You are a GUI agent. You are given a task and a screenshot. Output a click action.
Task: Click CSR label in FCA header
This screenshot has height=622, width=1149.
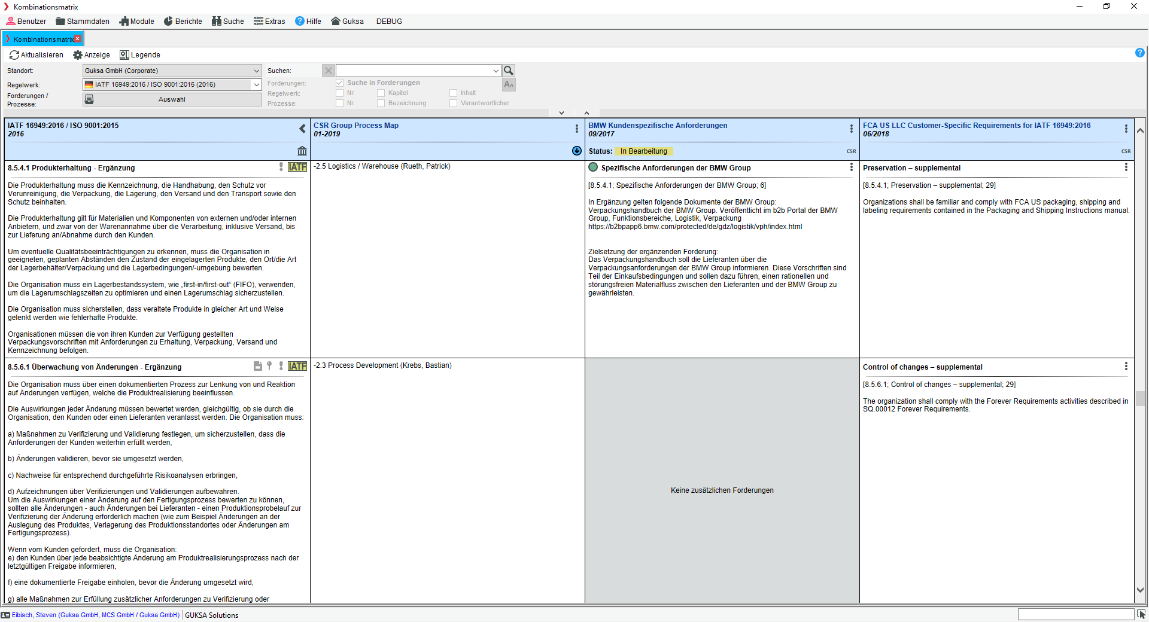pyautogui.click(x=1126, y=151)
